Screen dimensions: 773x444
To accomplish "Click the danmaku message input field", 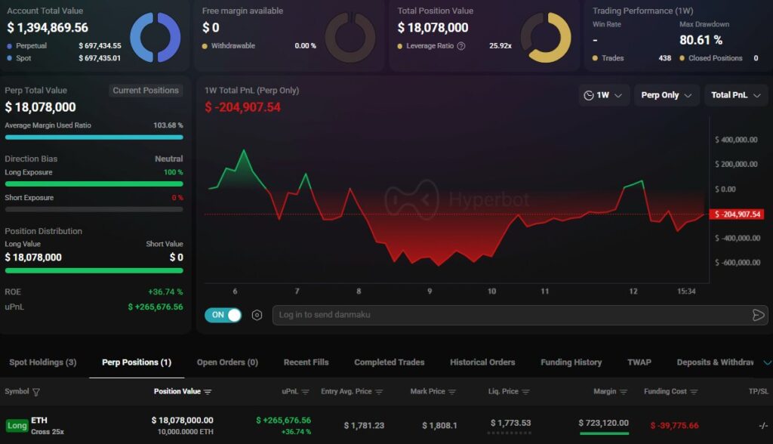I will [511, 315].
